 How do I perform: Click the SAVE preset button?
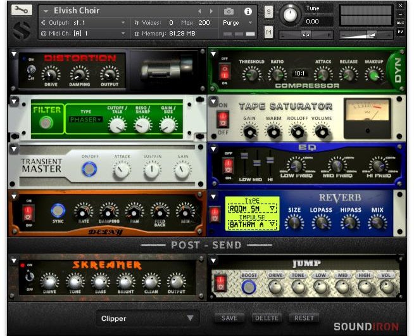(x=230, y=318)
